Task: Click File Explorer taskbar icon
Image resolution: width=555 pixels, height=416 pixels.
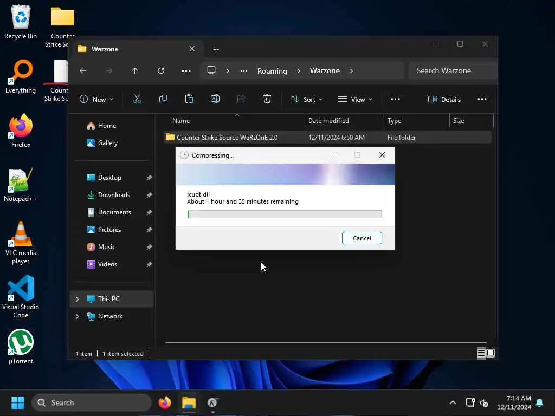Action: (189, 402)
